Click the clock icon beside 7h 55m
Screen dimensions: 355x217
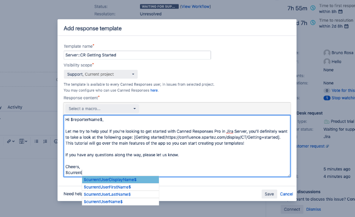(313, 8)
